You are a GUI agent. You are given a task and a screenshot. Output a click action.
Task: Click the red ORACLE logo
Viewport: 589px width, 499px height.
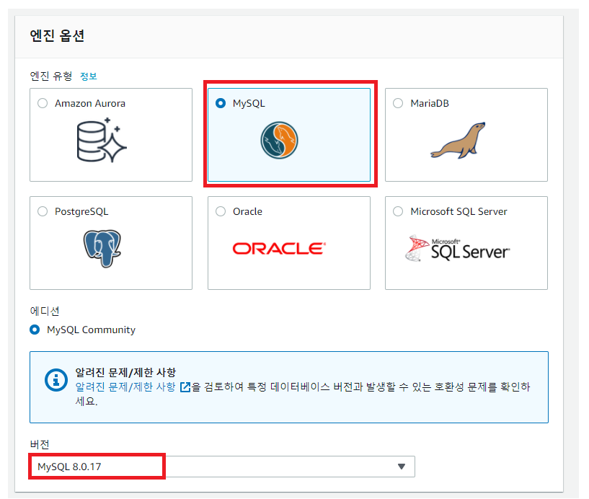point(279,248)
